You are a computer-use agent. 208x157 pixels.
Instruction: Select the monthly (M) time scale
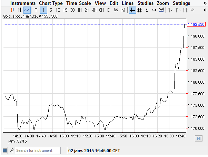tap(123, 10)
